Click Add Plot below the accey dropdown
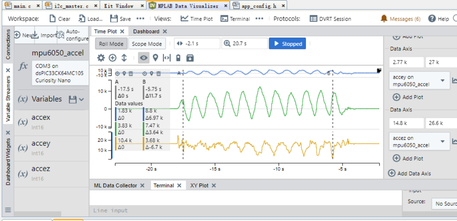 tap(408, 97)
